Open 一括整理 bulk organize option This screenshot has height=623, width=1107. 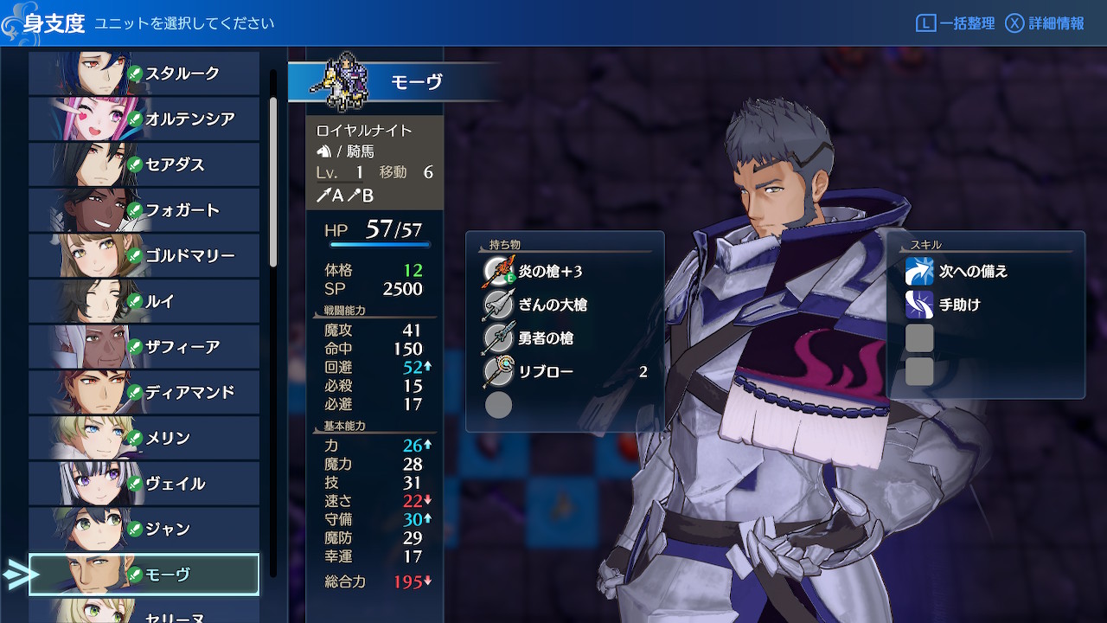tap(956, 23)
